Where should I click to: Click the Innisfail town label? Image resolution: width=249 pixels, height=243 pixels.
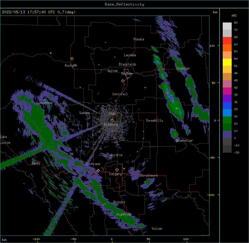point(120,94)
